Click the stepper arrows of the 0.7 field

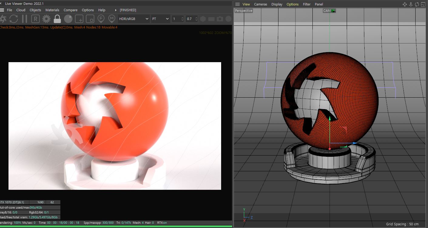coord(196,19)
